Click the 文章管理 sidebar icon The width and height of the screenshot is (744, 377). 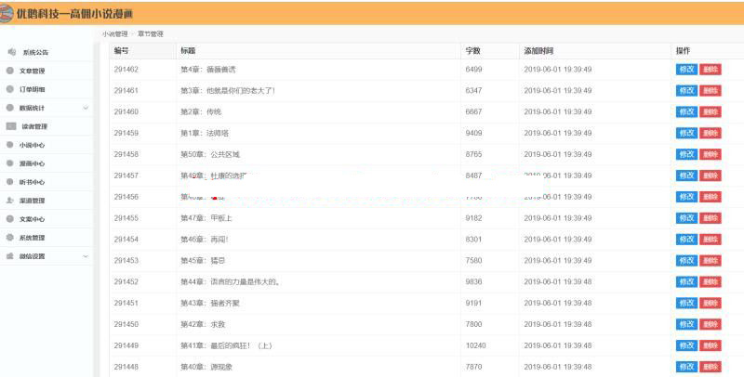tap(10, 71)
